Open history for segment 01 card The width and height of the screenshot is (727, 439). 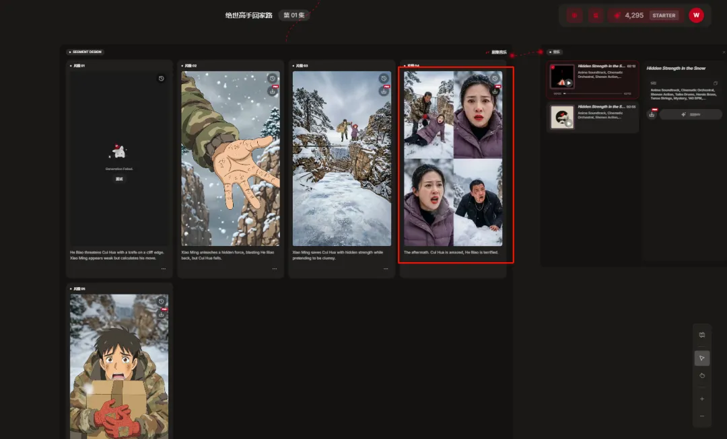pos(161,79)
